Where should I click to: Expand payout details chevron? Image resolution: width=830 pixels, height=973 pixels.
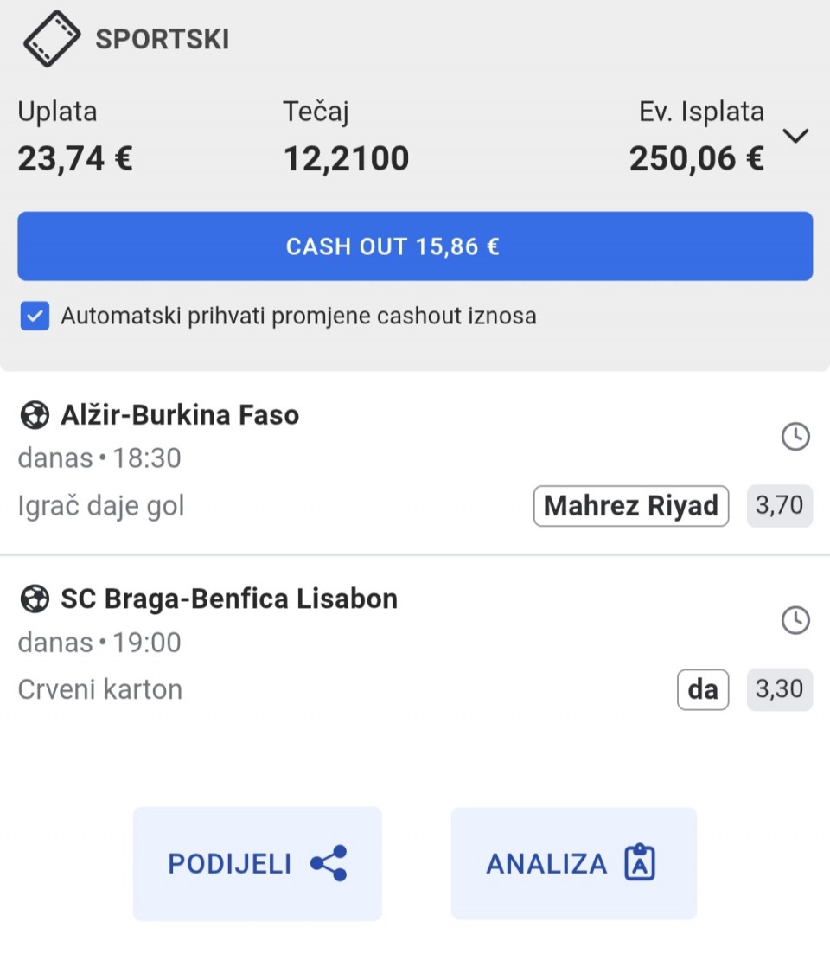coord(795,136)
